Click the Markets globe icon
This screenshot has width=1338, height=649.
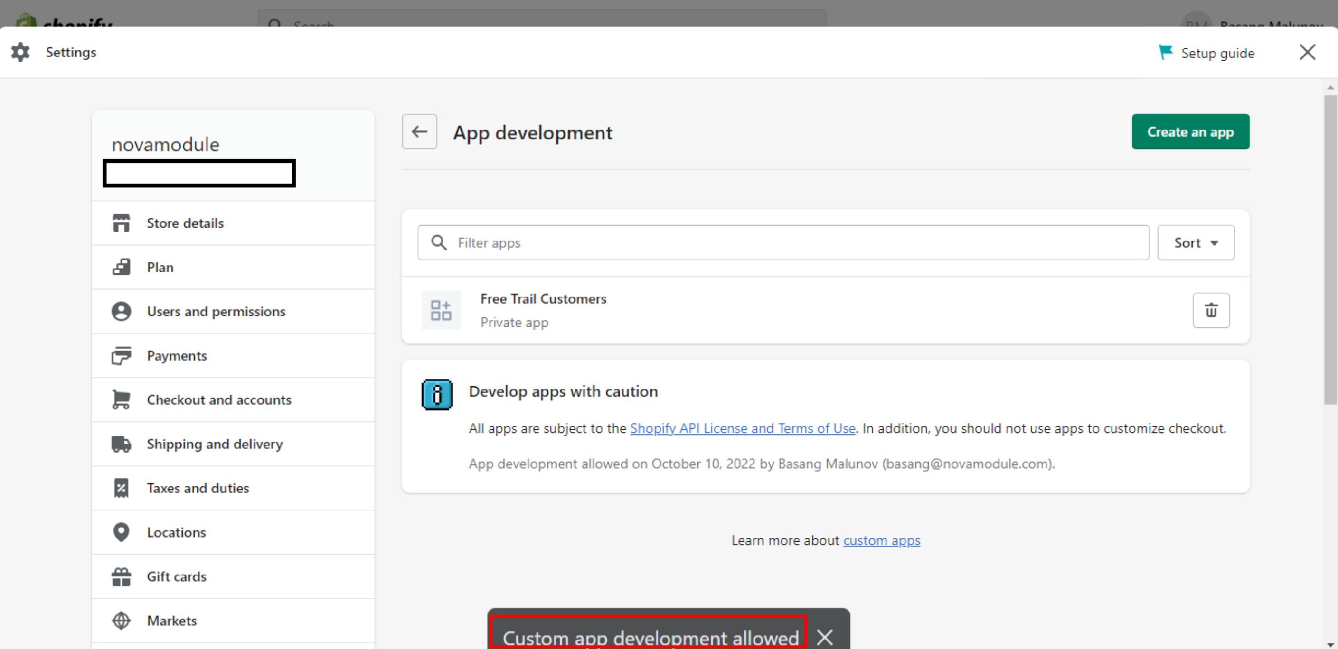(x=121, y=621)
